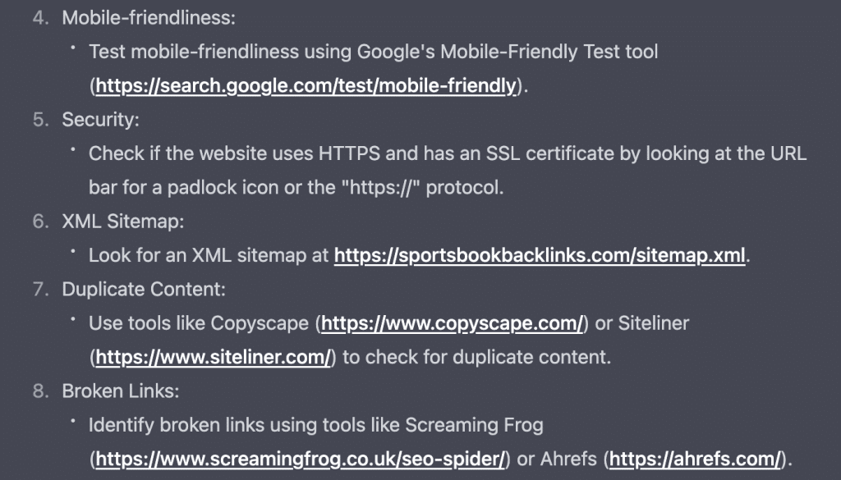The height and width of the screenshot is (480, 841).
Task: Open the Google Mobile-Friendly Test link
Action: 306,85
